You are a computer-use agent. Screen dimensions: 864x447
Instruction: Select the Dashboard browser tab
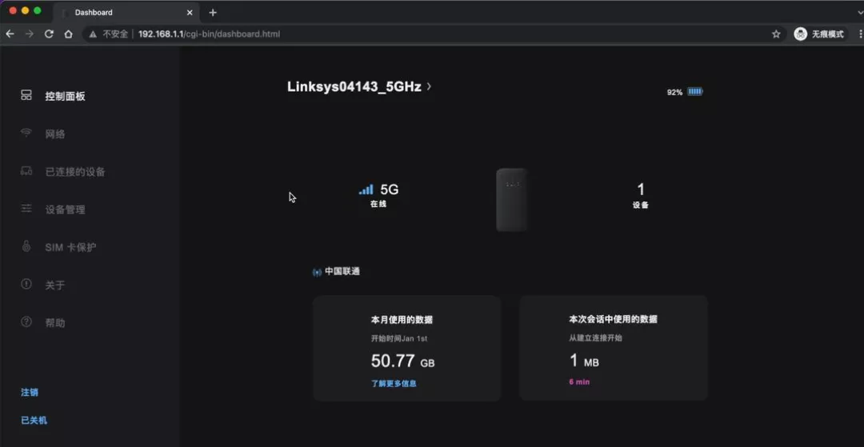(126, 12)
